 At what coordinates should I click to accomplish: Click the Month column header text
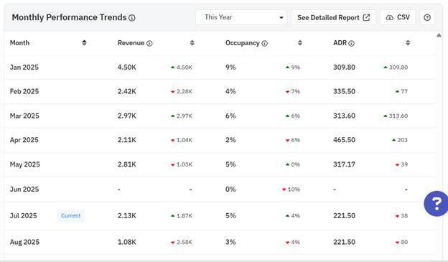(19, 43)
